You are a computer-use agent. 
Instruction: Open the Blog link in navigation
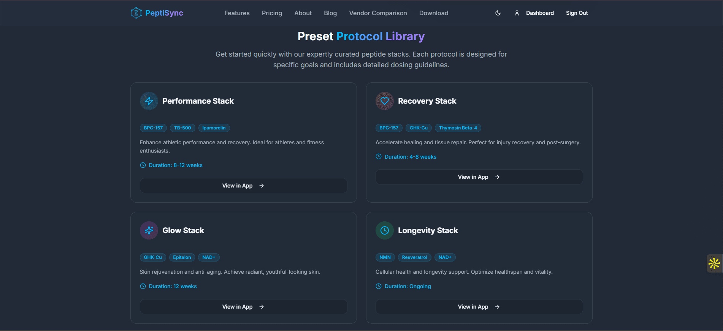(330, 13)
